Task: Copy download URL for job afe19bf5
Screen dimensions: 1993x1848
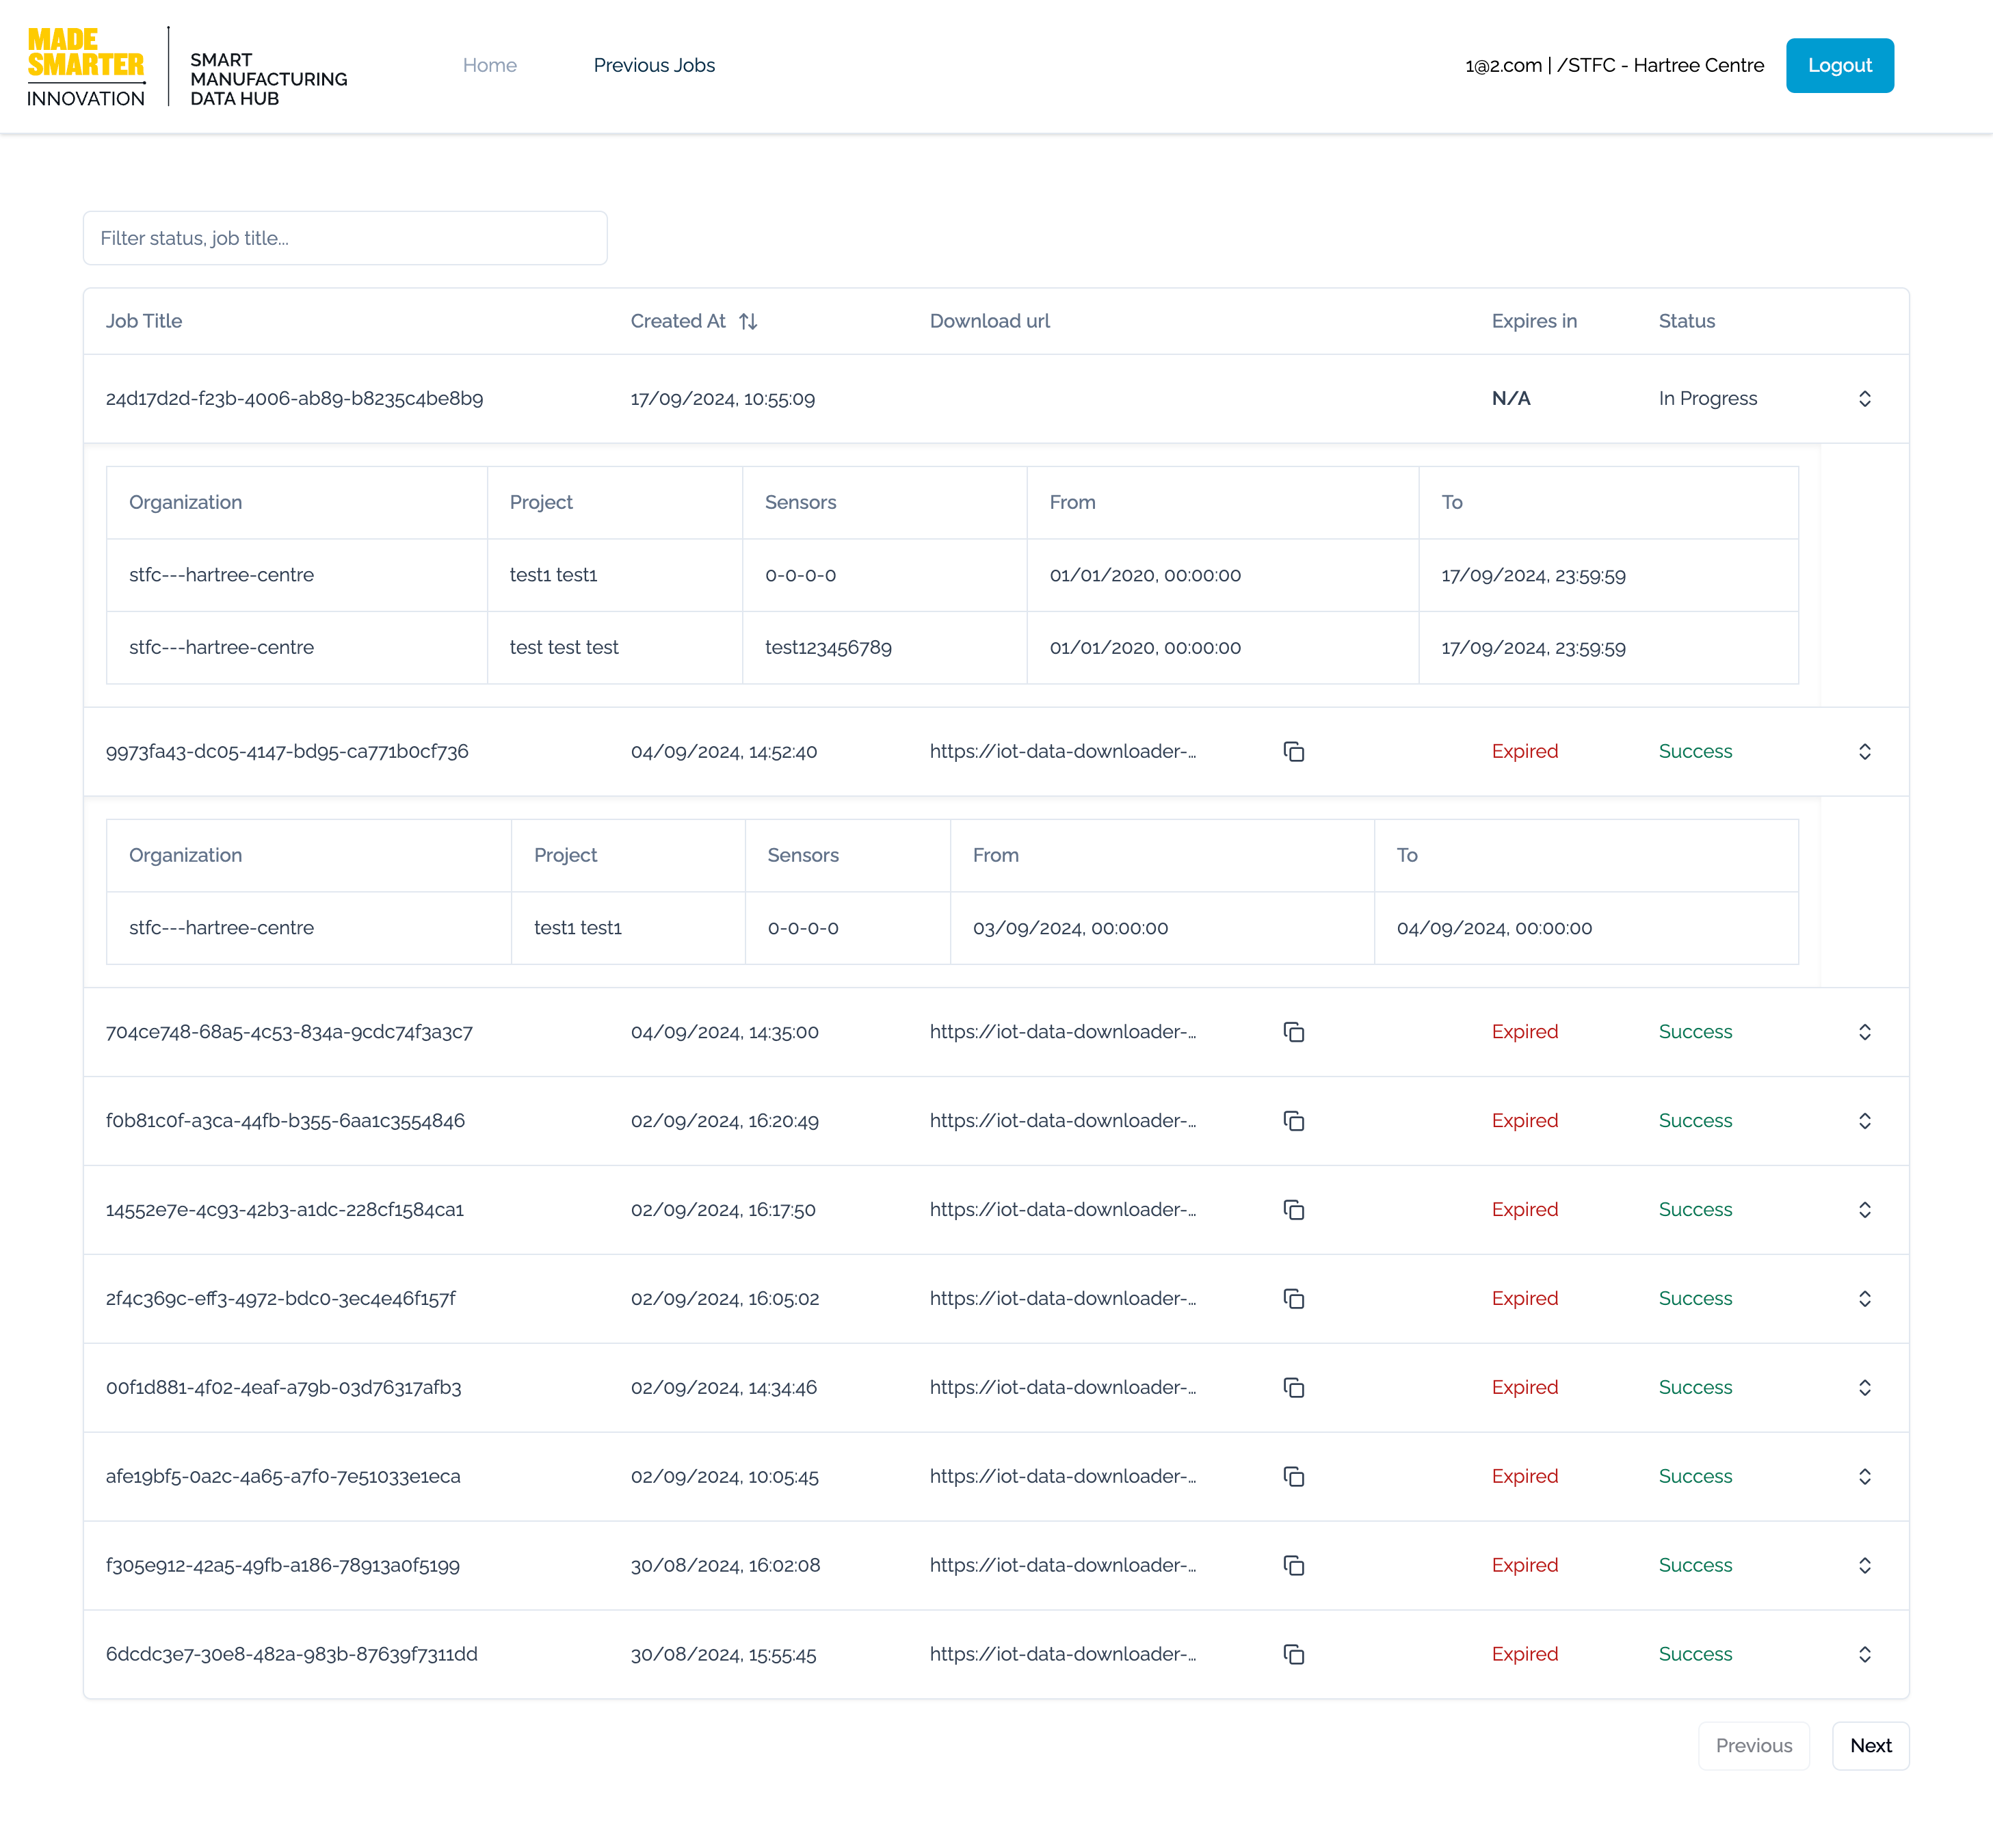Action: (x=1293, y=1477)
